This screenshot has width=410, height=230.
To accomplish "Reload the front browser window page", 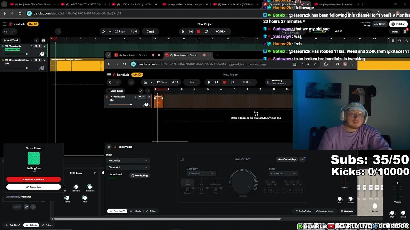I will tap(124, 64).
